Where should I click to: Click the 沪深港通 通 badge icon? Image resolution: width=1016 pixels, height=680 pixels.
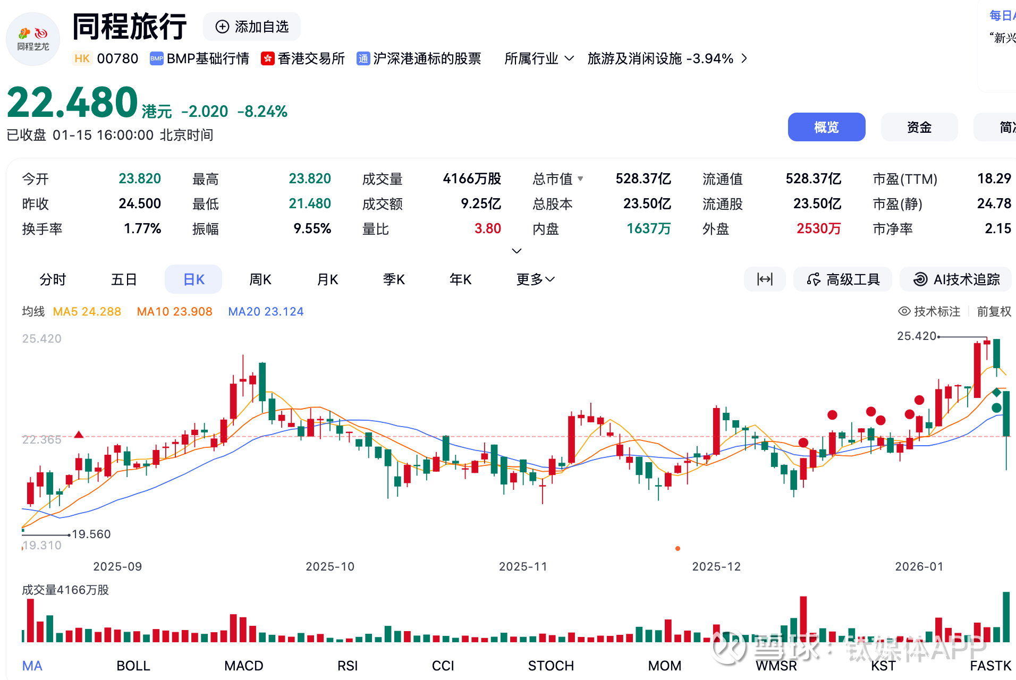point(363,58)
